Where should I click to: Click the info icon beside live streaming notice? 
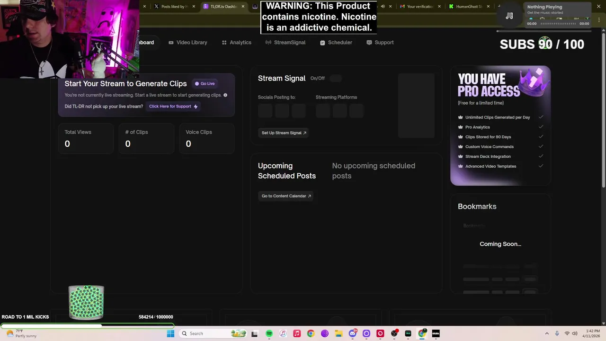pyautogui.click(x=225, y=95)
